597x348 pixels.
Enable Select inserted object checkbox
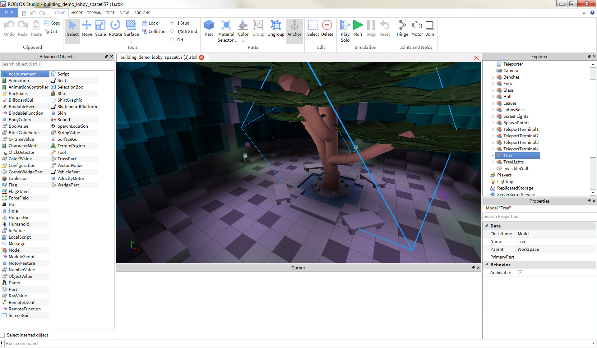click(x=3, y=335)
